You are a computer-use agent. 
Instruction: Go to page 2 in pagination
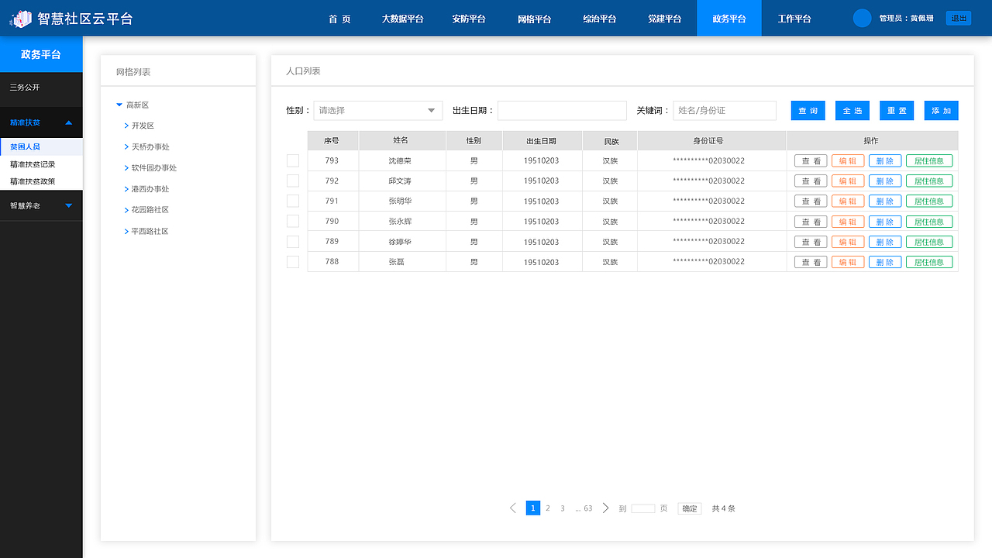coord(548,508)
